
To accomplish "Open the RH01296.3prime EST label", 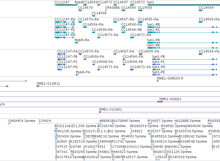I will pyautogui.click(x=68, y=131).
